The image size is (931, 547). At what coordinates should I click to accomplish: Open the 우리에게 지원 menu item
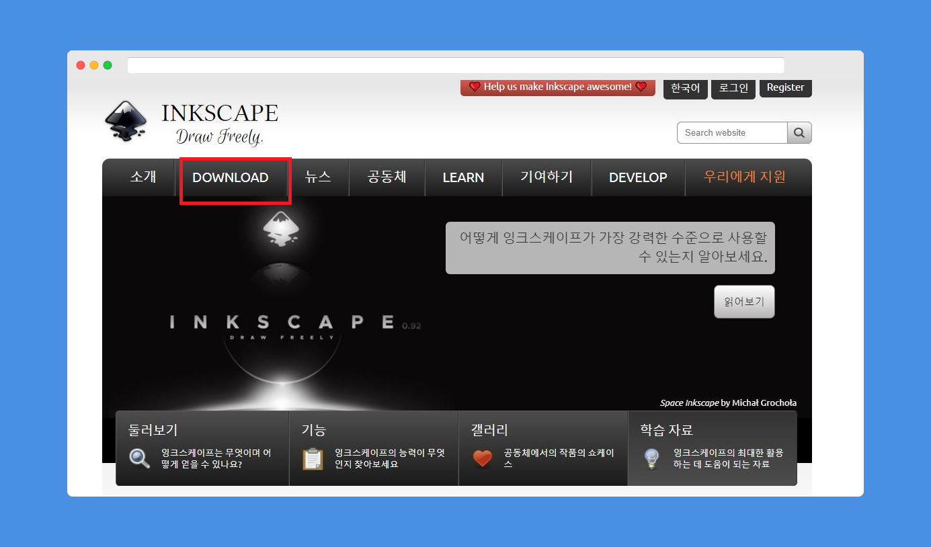pos(744,177)
